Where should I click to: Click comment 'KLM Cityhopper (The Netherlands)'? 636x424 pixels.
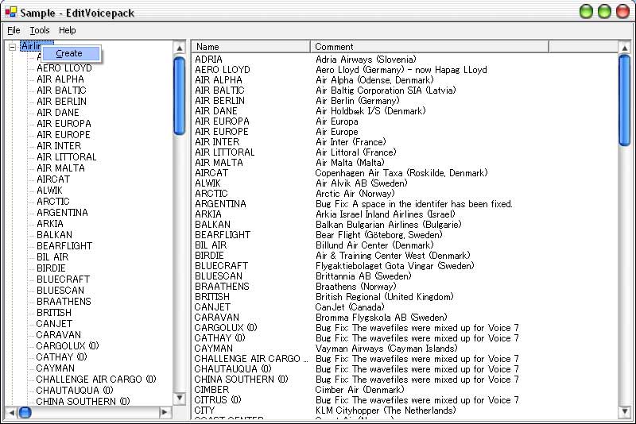point(386,411)
